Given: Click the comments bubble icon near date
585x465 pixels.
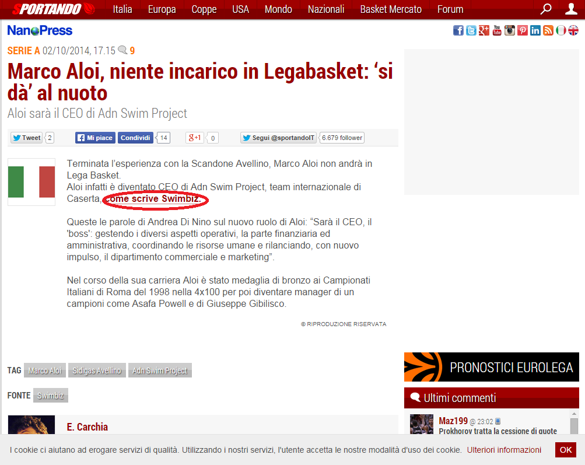Looking at the screenshot, I should 122,50.
